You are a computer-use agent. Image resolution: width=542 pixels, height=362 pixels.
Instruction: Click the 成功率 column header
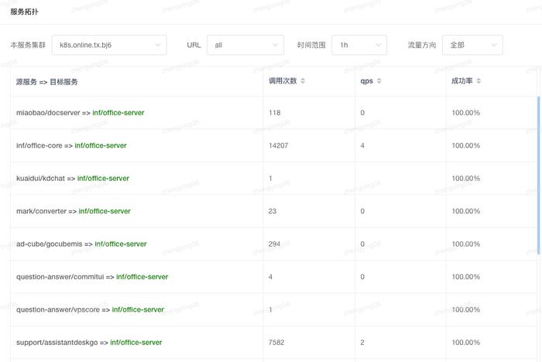(462, 80)
